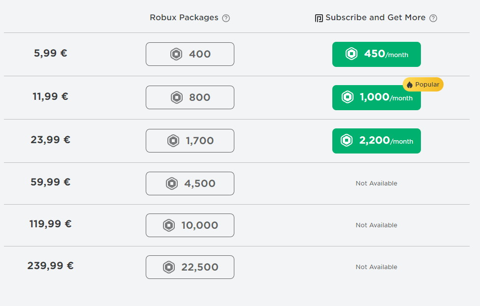The height and width of the screenshot is (306, 480).
Task: Buy the 10,000 Robux package
Action: click(x=190, y=225)
